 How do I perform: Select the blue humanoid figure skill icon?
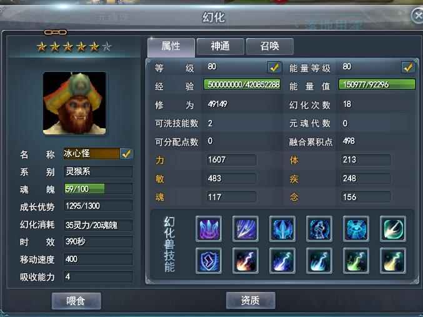coord(319,228)
